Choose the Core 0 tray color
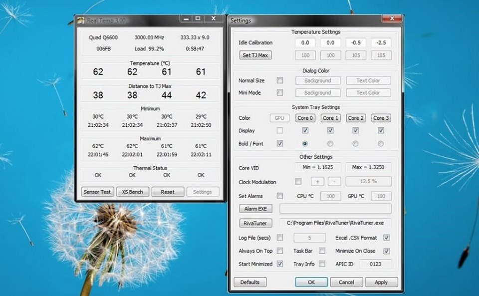This screenshot has width=479, height=296. coord(305,118)
